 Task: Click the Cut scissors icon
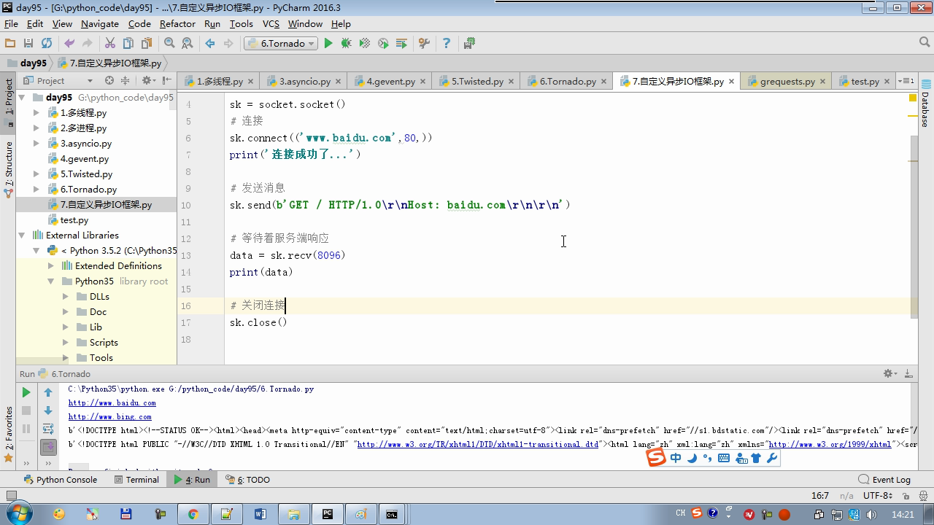[x=110, y=44]
